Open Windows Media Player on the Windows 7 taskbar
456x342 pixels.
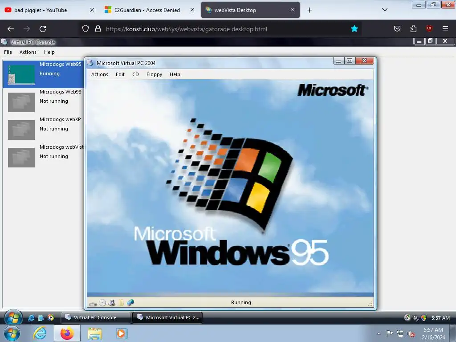[121, 333]
